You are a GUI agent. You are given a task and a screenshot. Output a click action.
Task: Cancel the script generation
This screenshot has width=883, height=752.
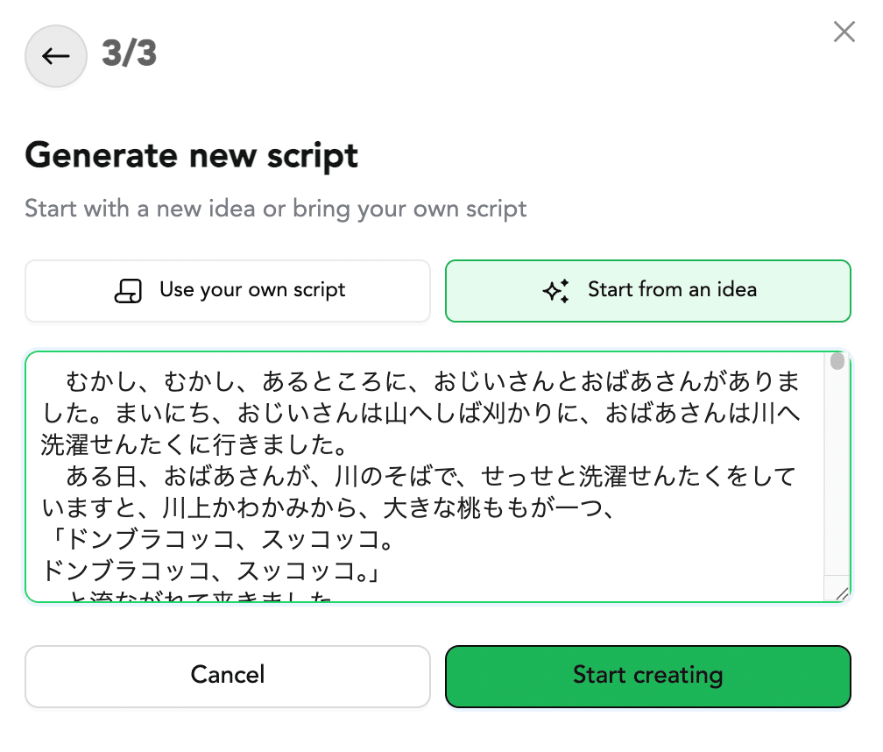228,676
